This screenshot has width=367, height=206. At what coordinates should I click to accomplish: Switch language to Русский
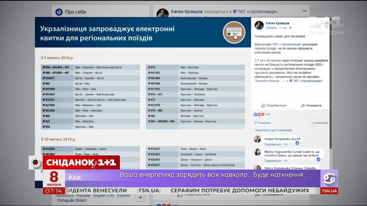[83, 196]
